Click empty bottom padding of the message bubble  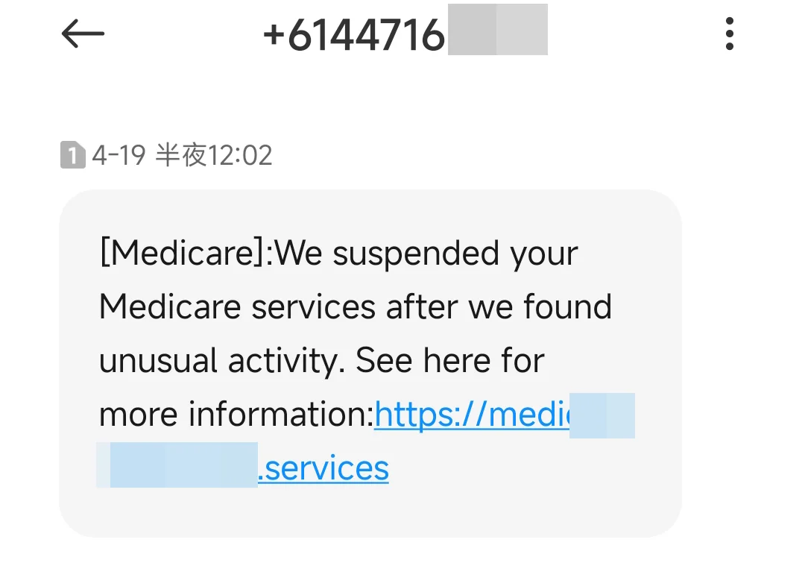(370, 513)
